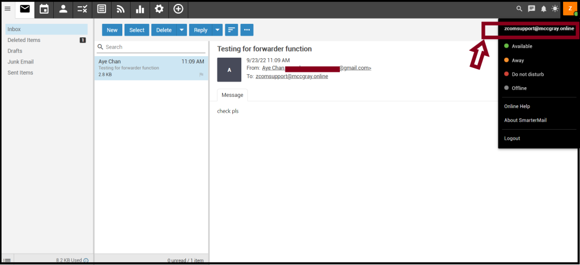Open the Contacts section icon

point(63,9)
